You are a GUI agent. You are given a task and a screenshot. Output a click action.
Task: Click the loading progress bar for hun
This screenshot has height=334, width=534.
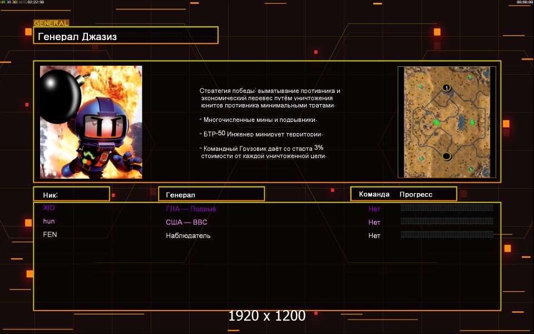[x=447, y=221]
